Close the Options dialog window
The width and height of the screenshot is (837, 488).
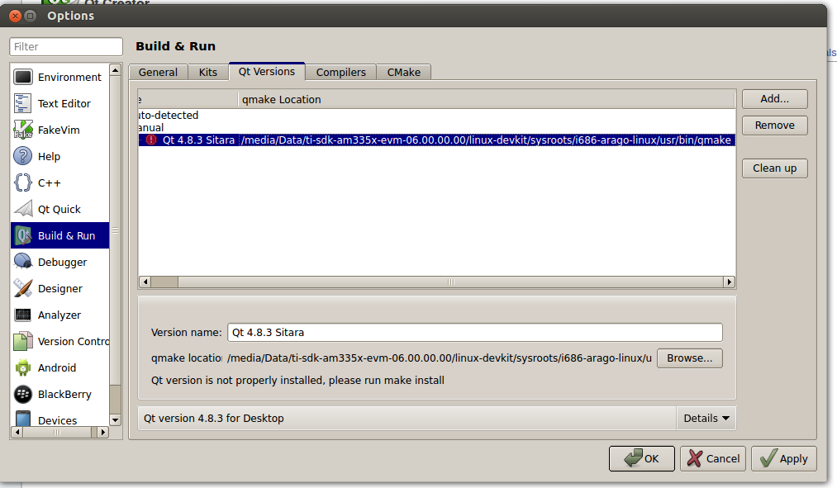point(15,16)
